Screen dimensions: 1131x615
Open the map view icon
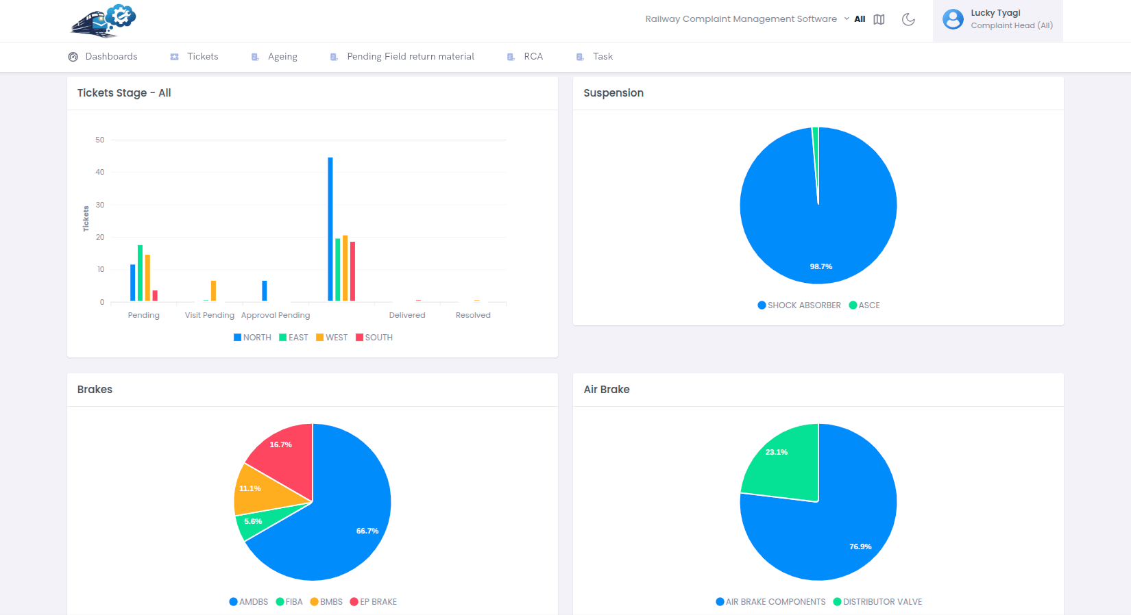coord(879,20)
